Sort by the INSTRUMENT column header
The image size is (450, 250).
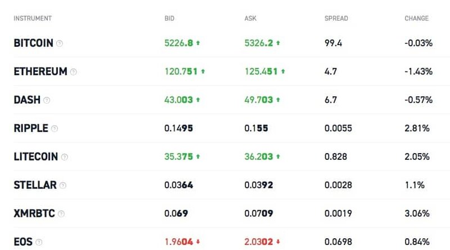pyautogui.click(x=33, y=19)
